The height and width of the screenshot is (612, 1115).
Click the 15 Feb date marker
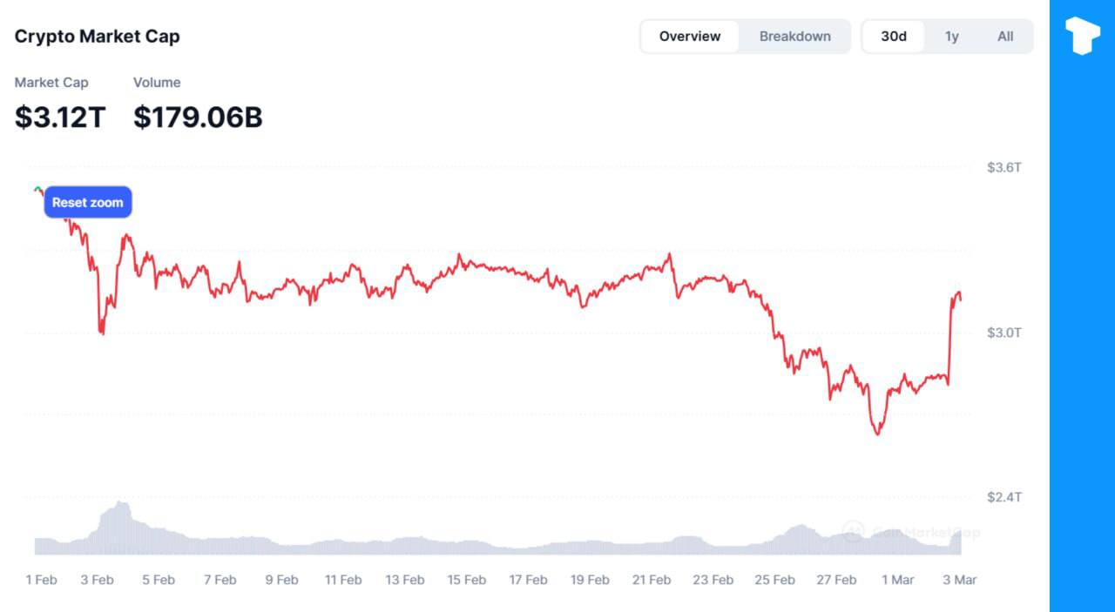click(x=466, y=580)
